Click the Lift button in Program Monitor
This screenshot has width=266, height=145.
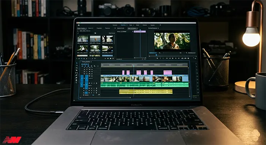(x=182, y=58)
